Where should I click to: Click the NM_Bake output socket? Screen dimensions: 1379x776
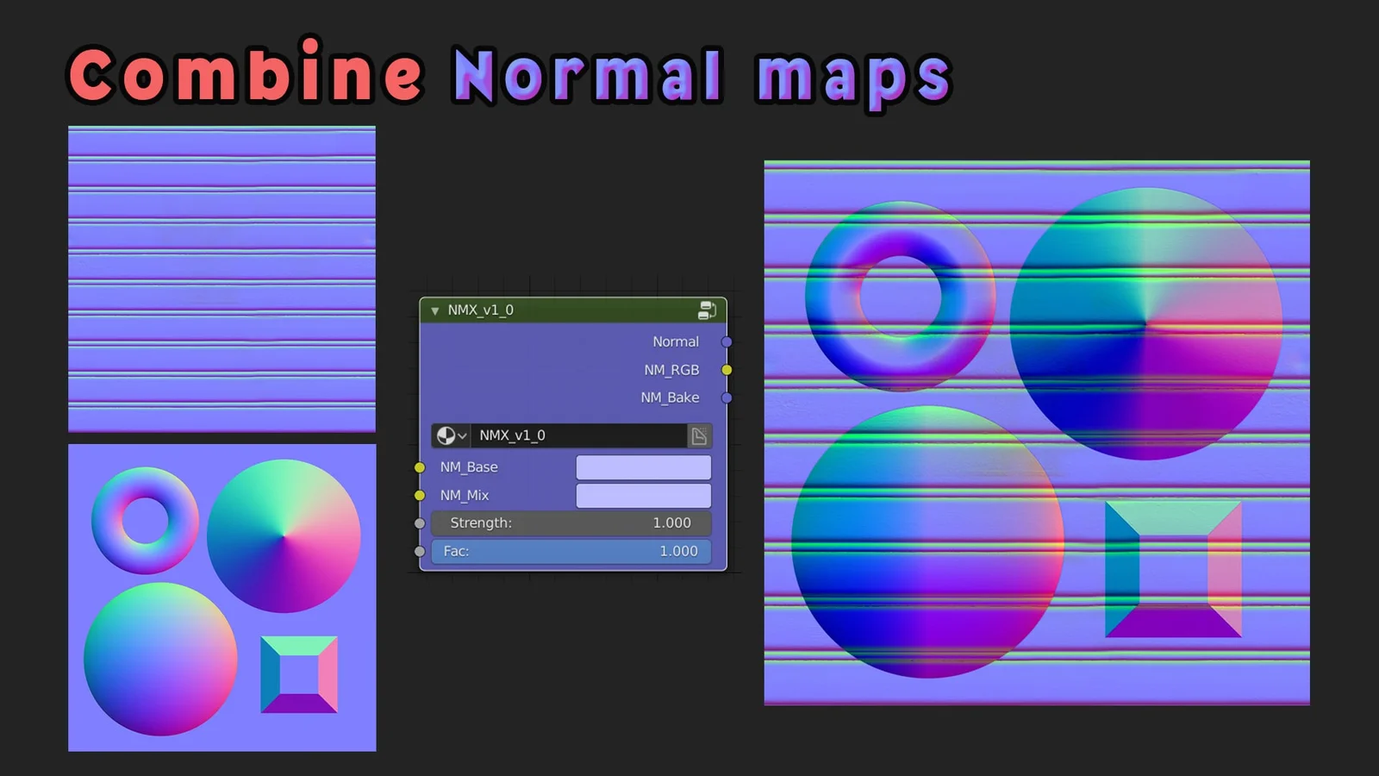pyautogui.click(x=727, y=397)
